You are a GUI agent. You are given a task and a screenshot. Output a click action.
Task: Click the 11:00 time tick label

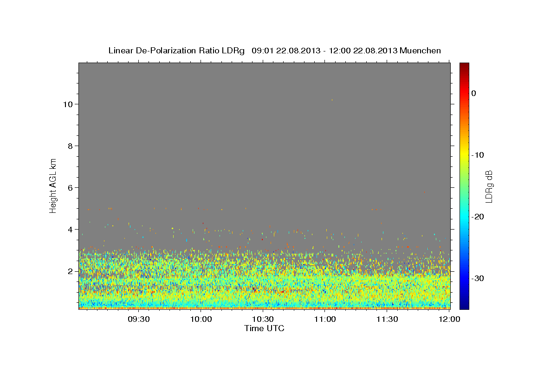click(325, 320)
